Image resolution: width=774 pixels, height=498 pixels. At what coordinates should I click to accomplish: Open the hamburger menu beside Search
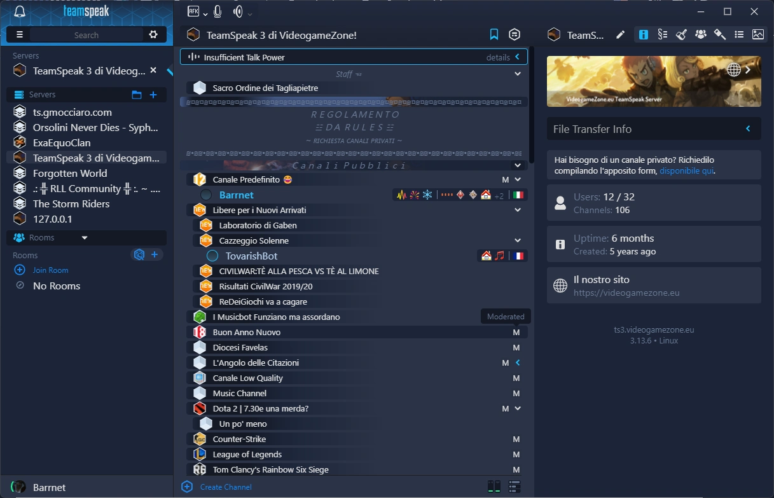20,35
